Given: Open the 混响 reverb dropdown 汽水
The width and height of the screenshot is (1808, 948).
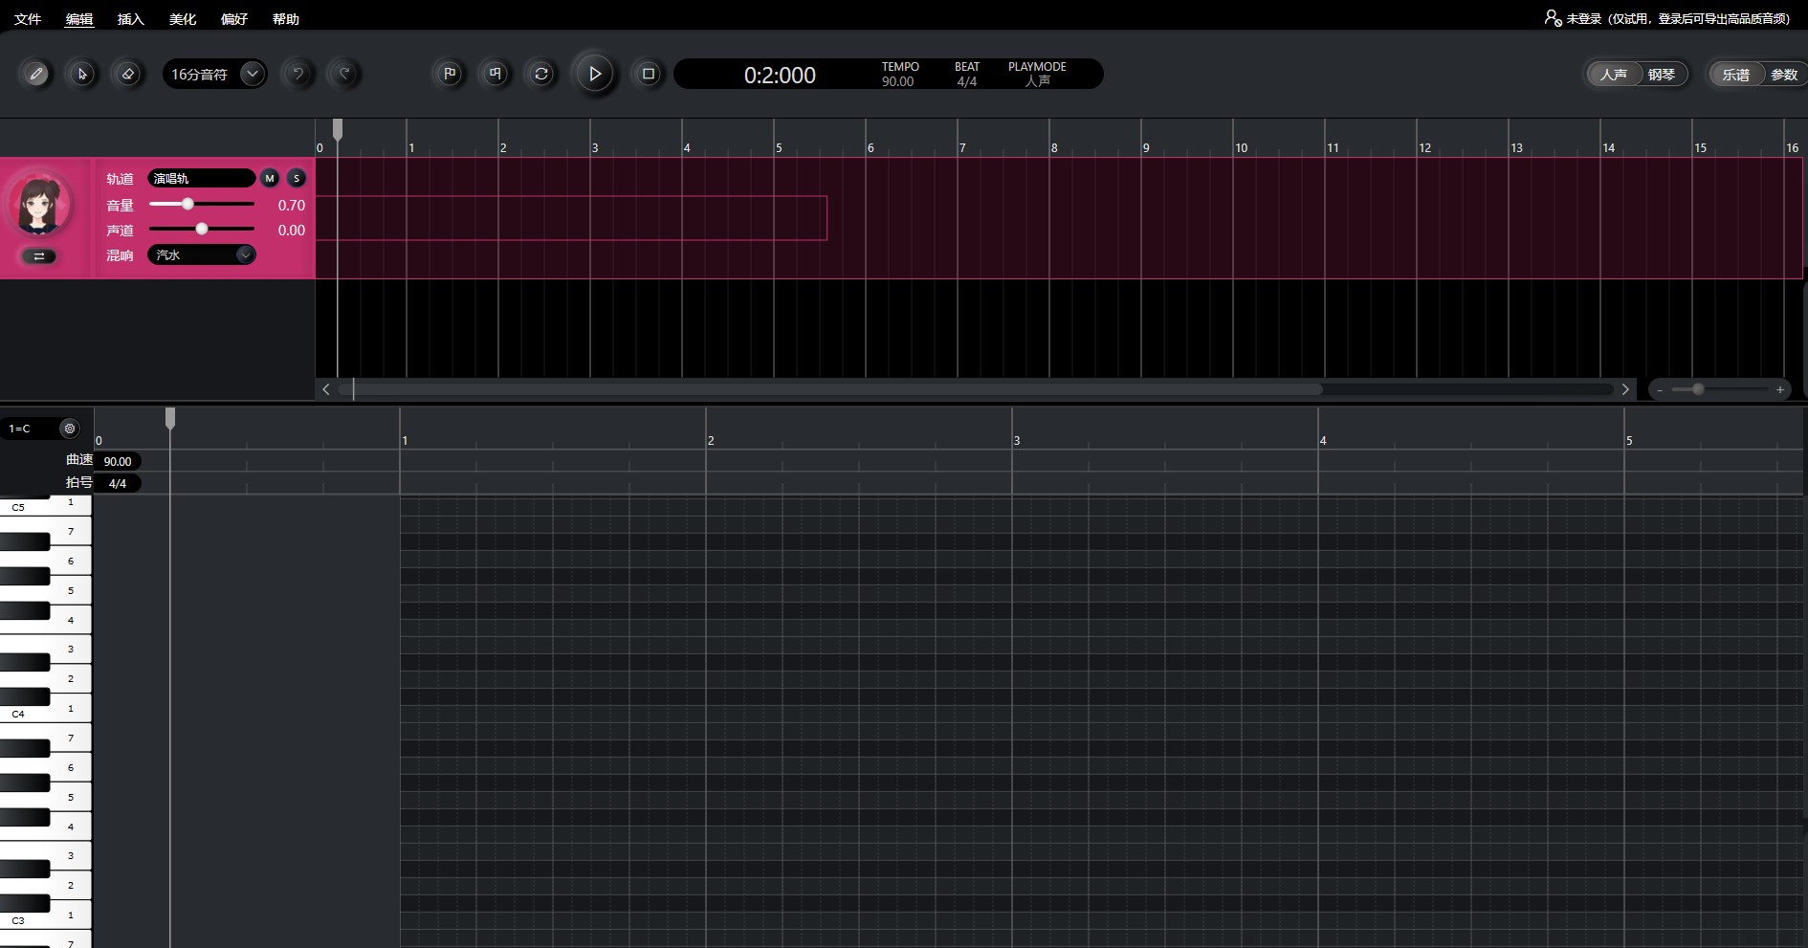Looking at the screenshot, I should (202, 254).
